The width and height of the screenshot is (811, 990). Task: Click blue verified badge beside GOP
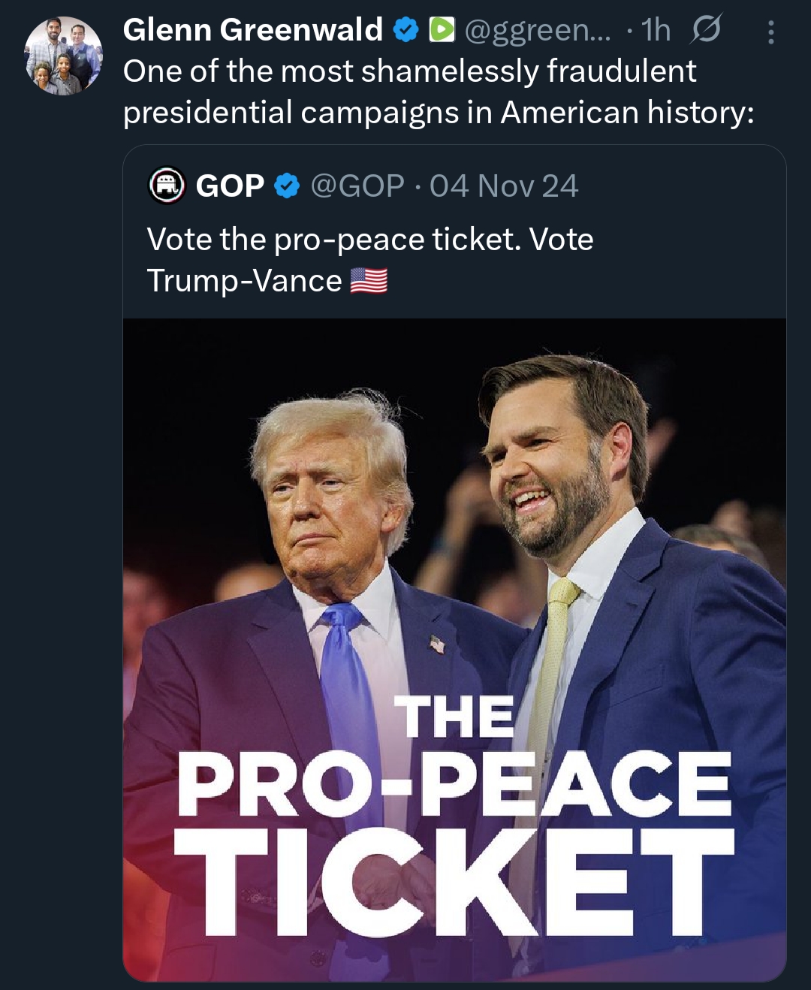287,186
